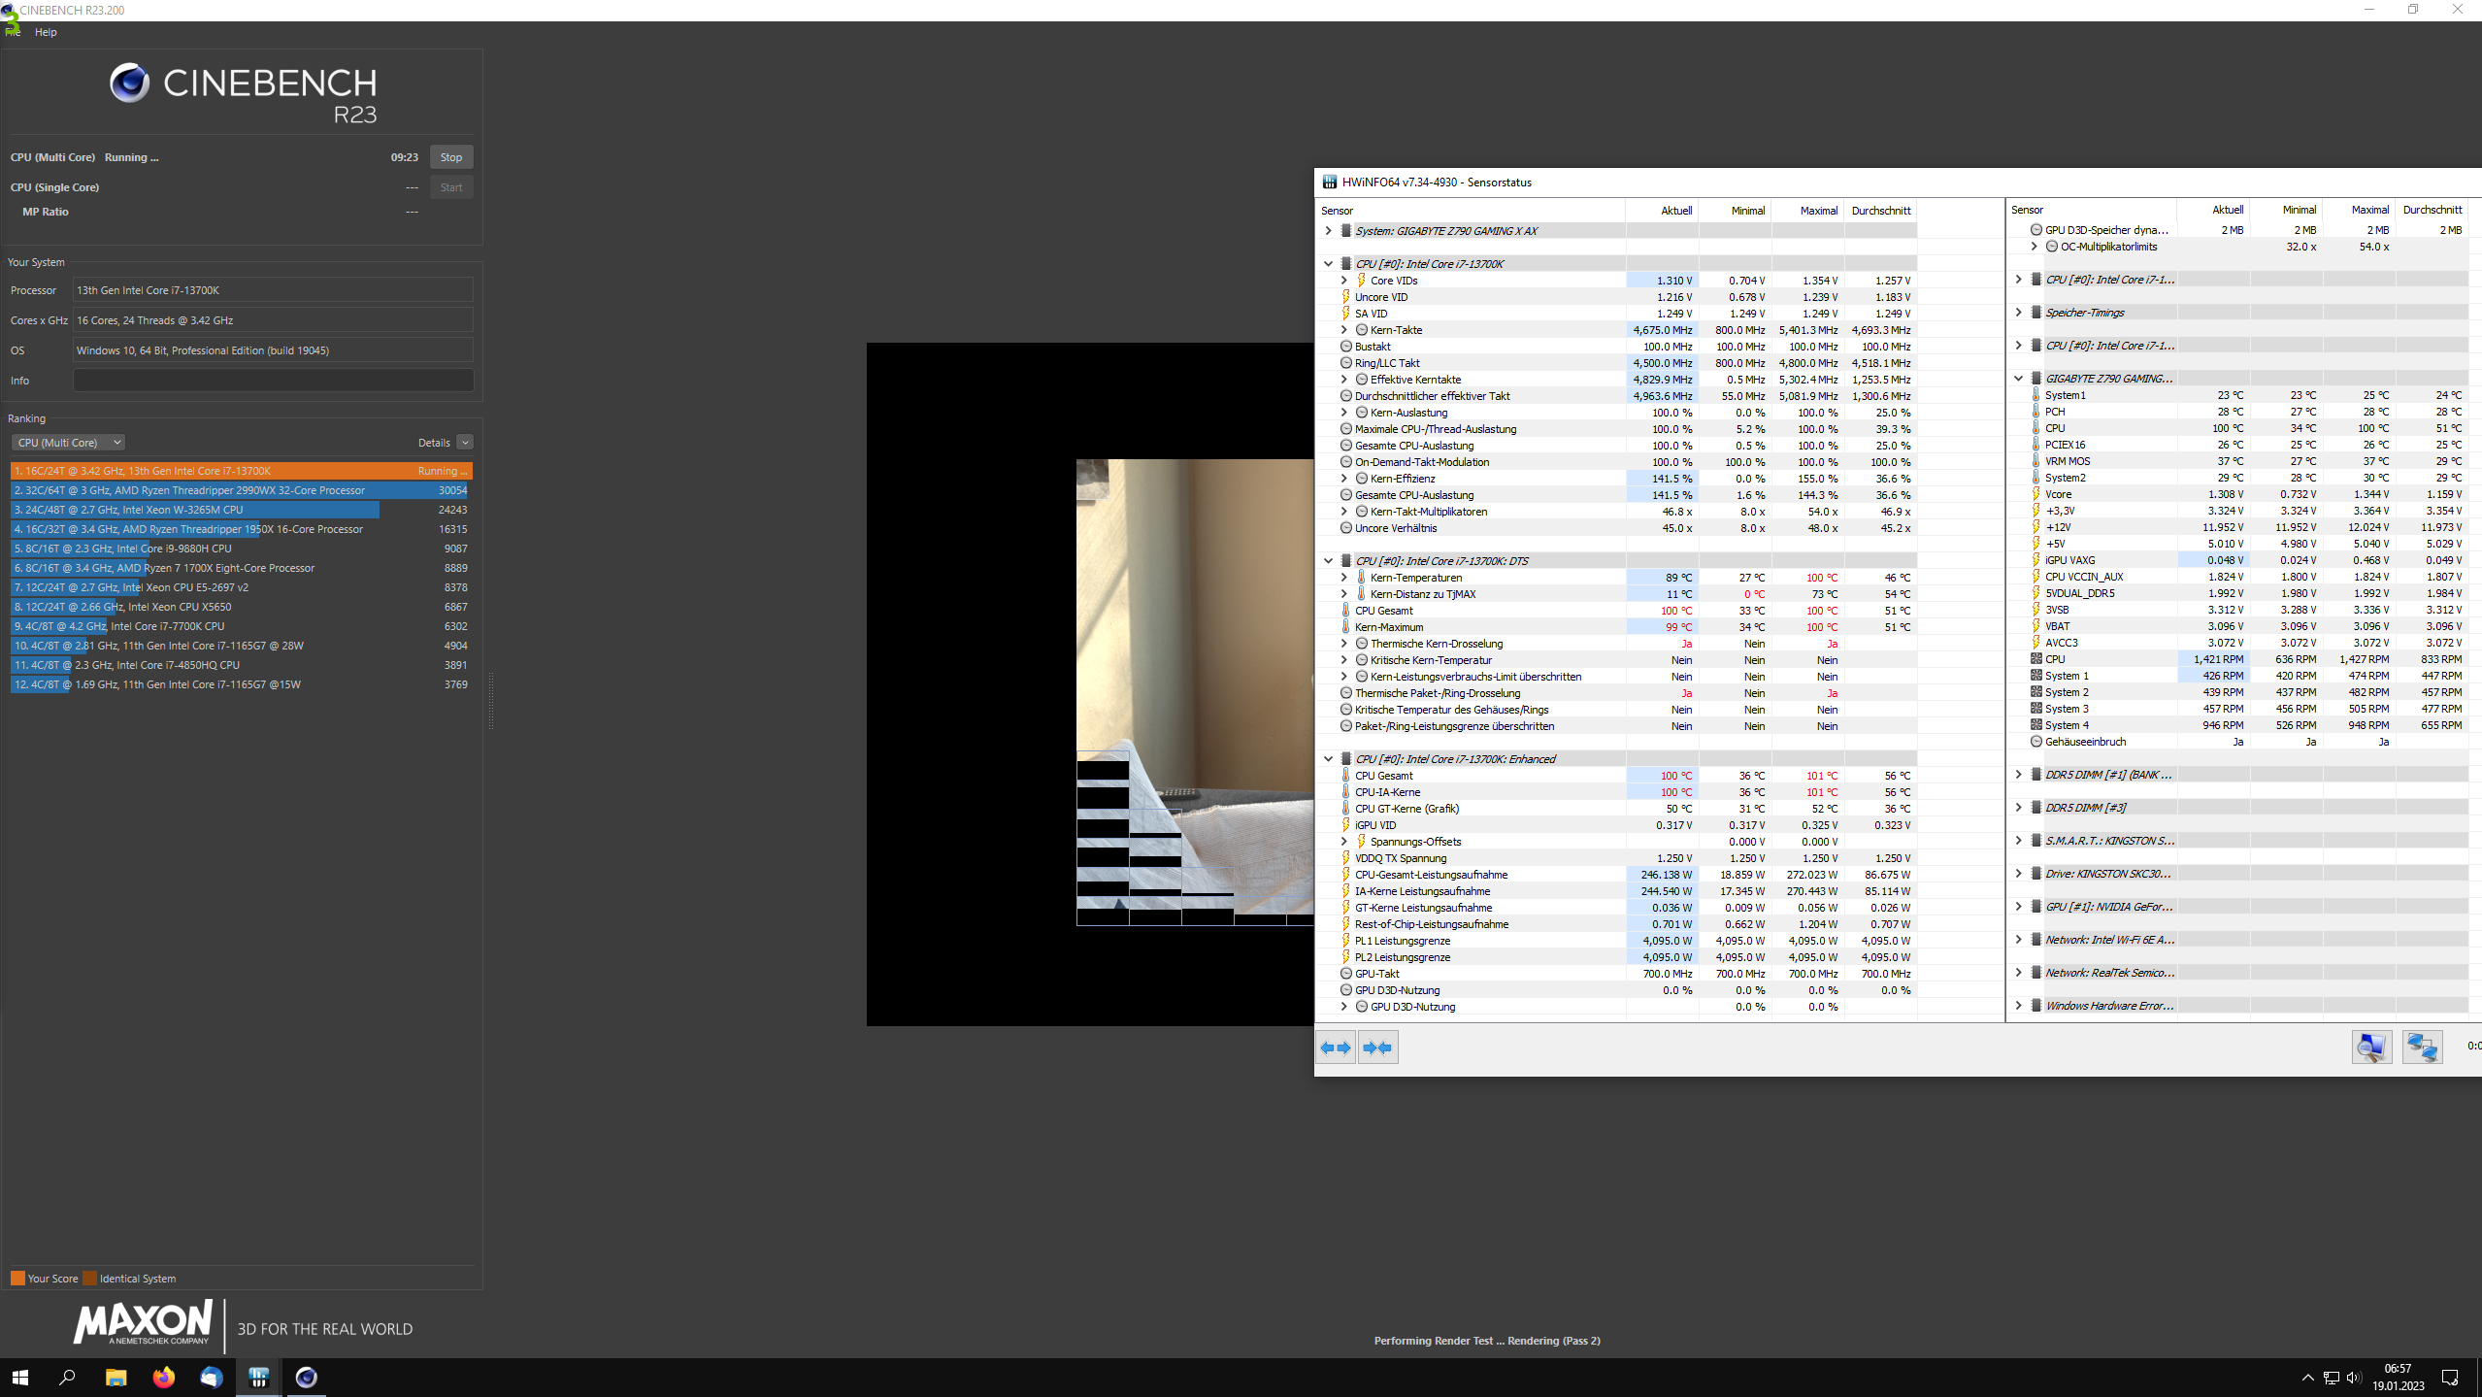Open File Explorer from taskbar
The height and width of the screenshot is (1397, 2482).
pyautogui.click(x=116, y=1377)
